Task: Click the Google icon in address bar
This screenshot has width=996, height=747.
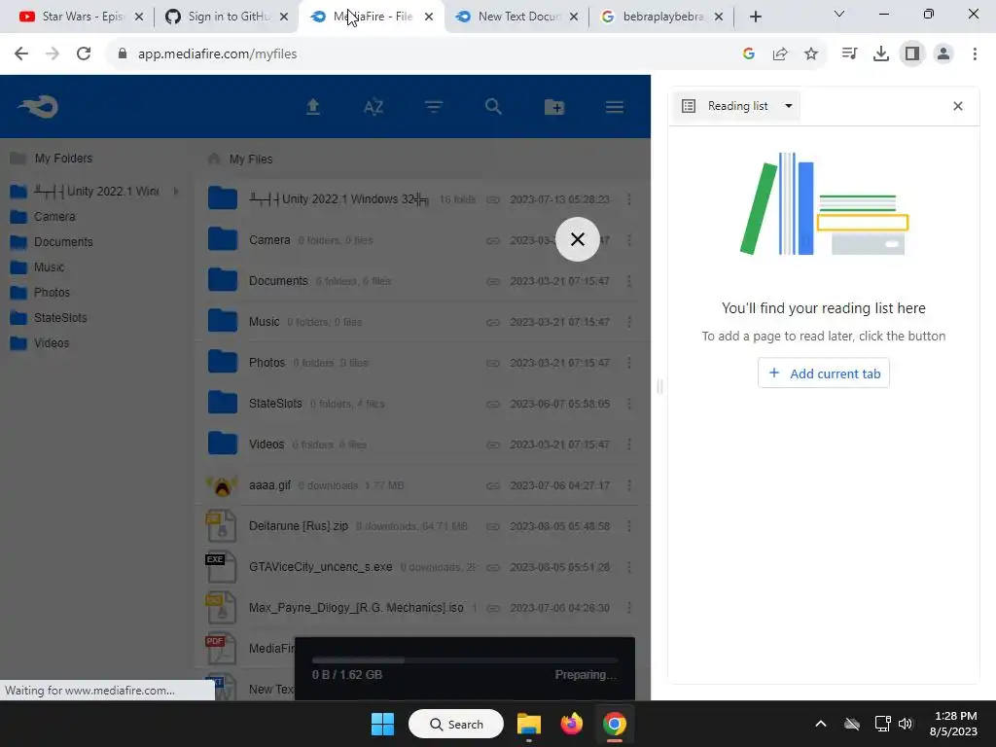Action: pyautogui.click(x=749, y=54)
